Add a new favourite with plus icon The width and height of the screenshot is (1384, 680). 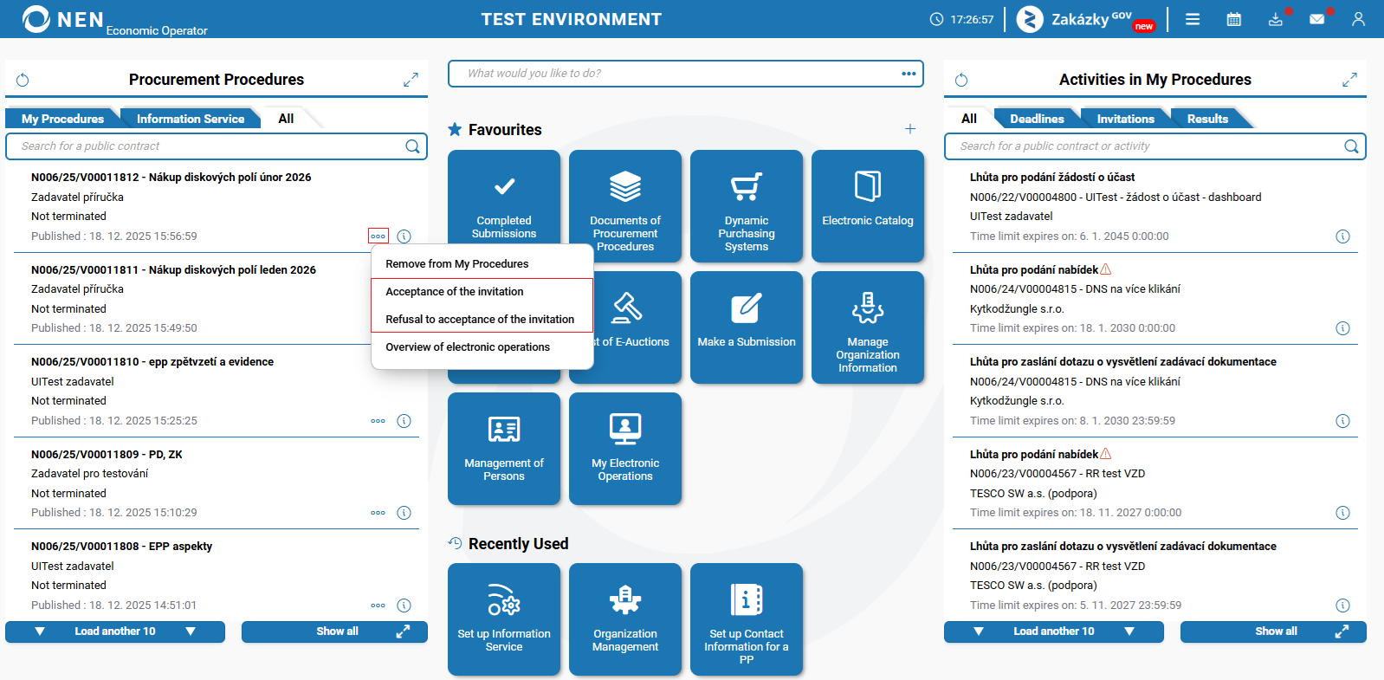point(910,129)
